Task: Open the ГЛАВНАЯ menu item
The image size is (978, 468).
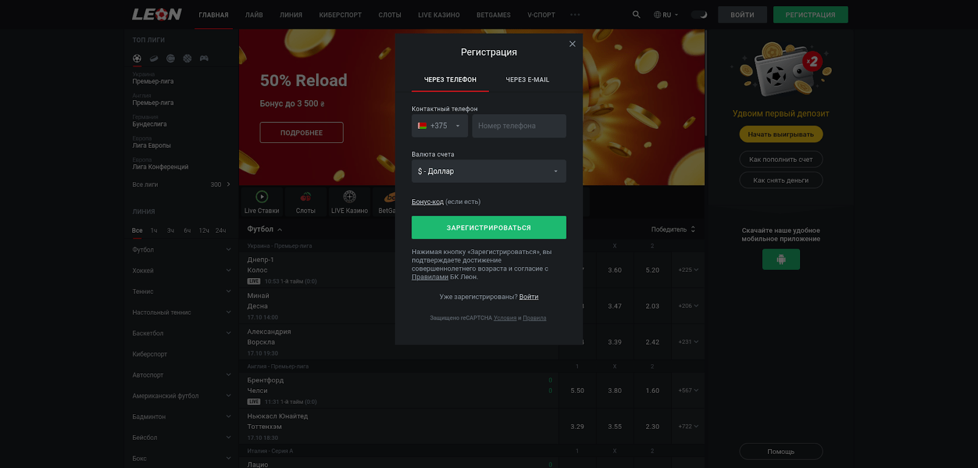Action: (x=213, y=15)
